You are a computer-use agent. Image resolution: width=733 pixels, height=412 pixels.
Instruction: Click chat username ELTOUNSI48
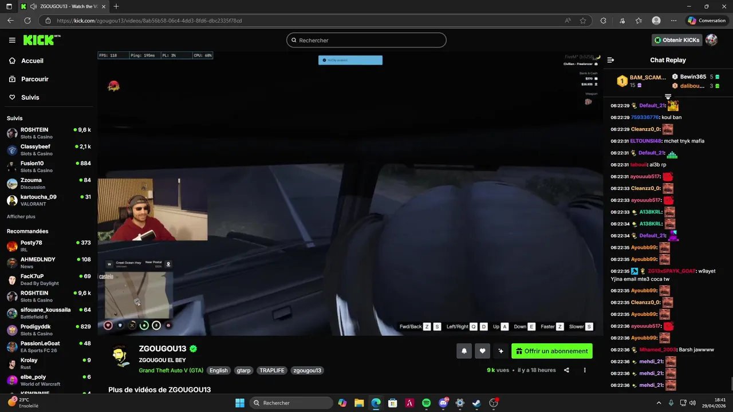(x=645, y=141)
